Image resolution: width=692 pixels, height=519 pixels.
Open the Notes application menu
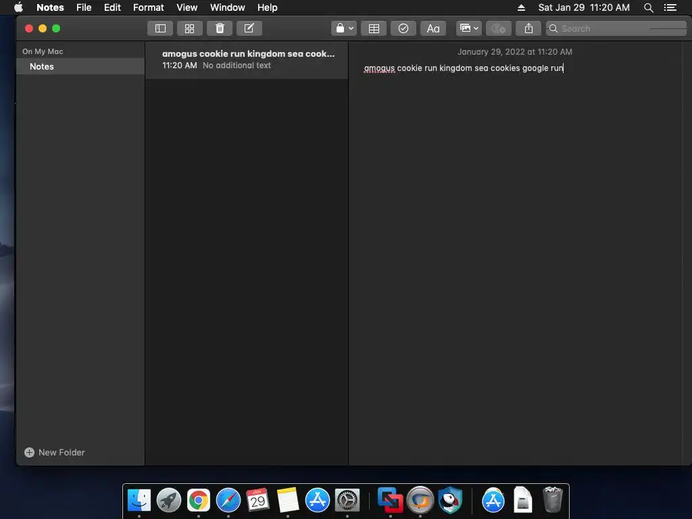[x=50, y=7]
